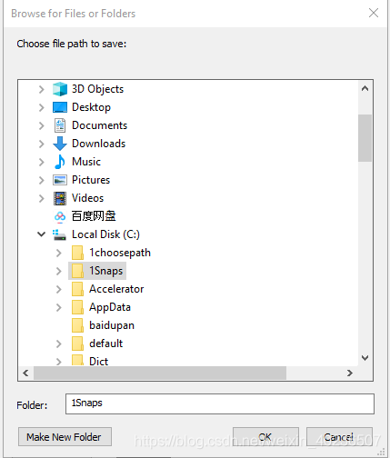Expand the Documents node
The image size is (390, 458).
[x=42, y=125]
